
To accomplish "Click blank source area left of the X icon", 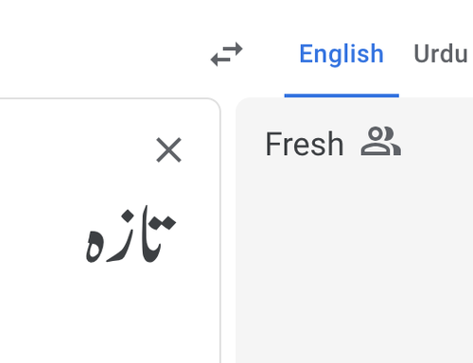I will coord(79,149).
